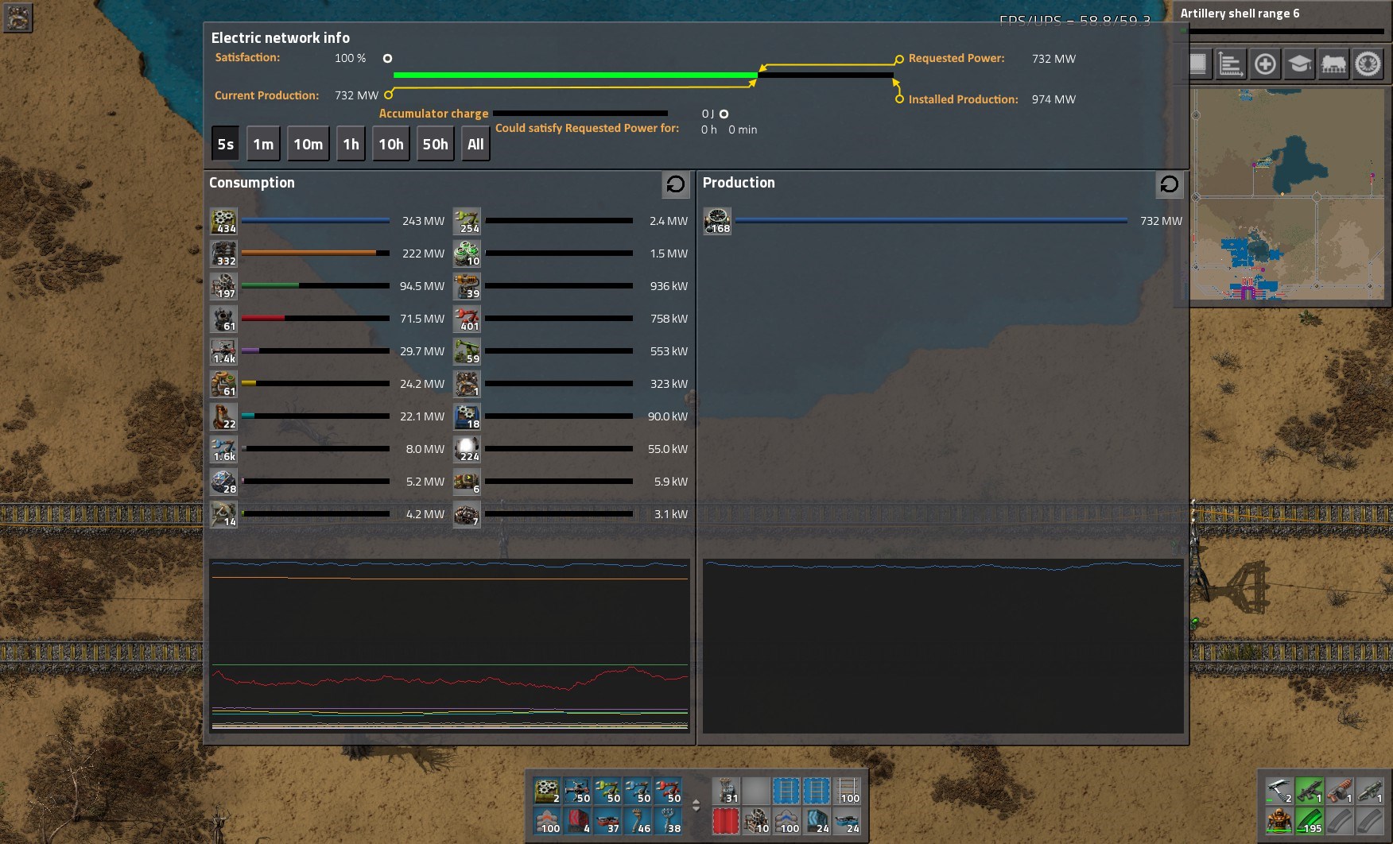Select the red long inserter hotbar slot

pyautogui.click(x=668, y=791)
